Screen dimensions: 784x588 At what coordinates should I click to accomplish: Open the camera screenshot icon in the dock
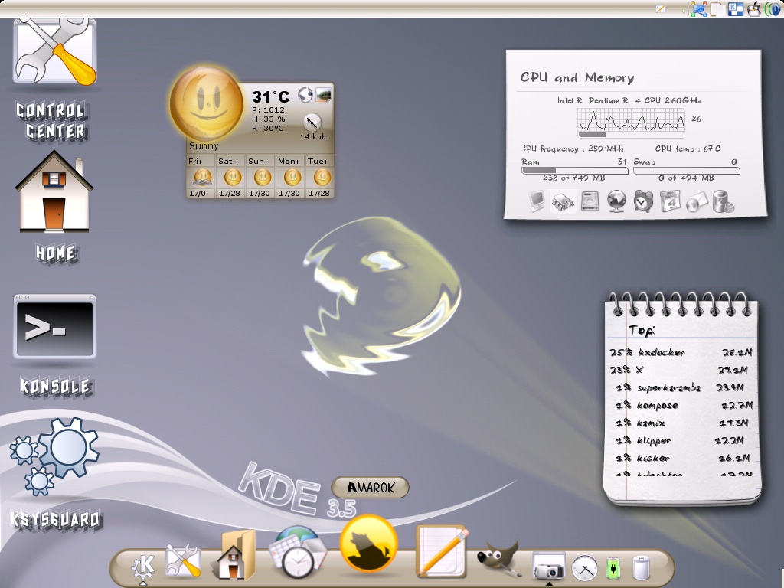549,565
